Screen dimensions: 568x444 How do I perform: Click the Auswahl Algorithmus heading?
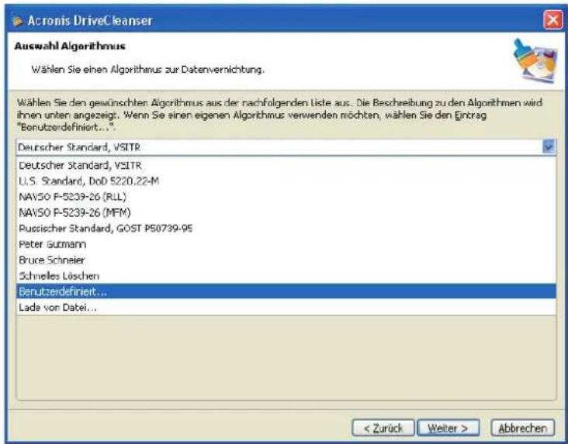click(70, 46)
